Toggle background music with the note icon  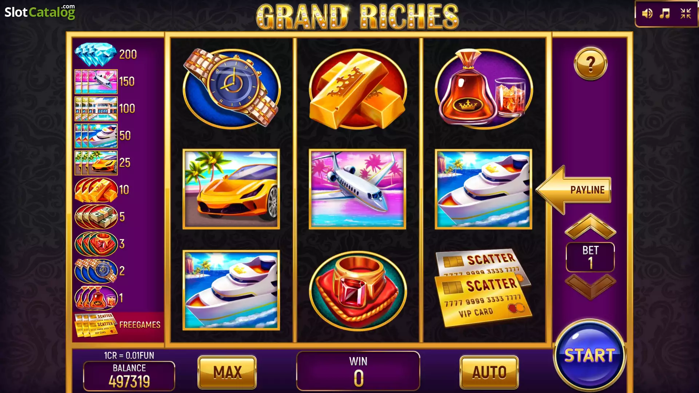665,14
